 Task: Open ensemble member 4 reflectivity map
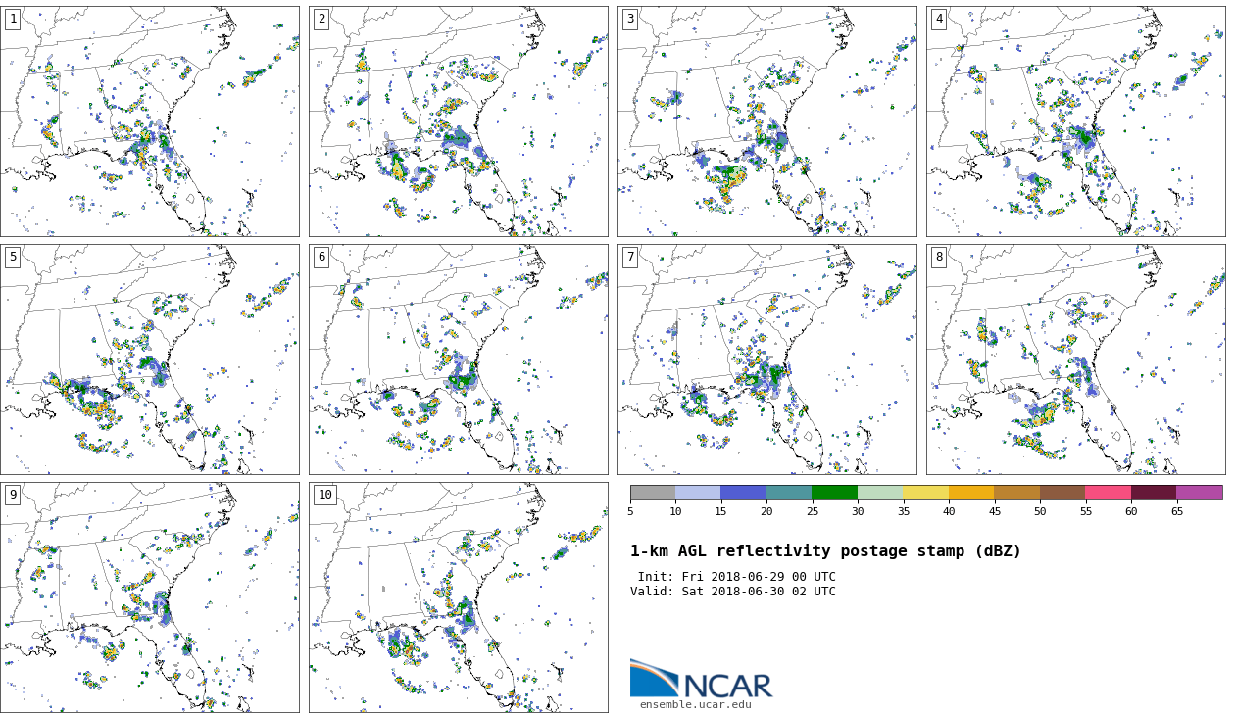point(1075,121)
